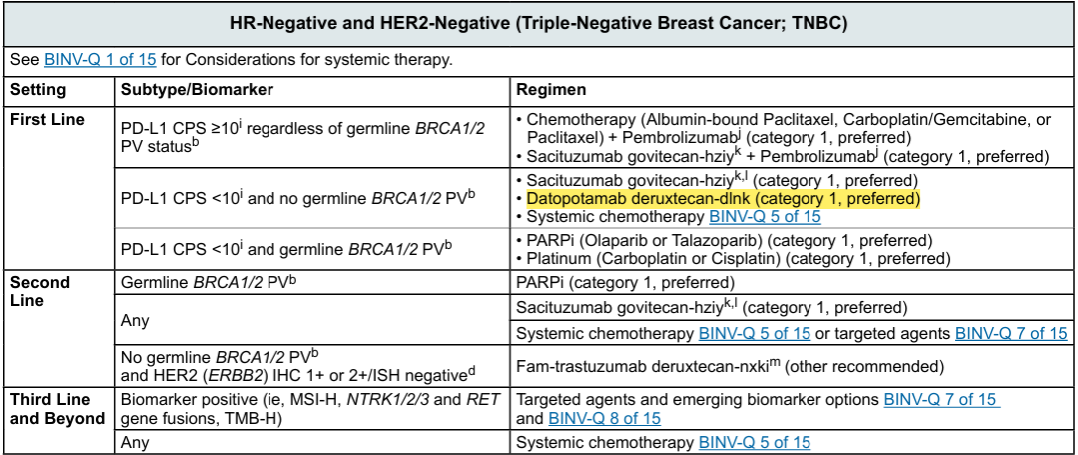Click the PARPi (Olaparib or Talazoparib) regimen entry
The width and height of the screenshot is (1078, 455).
click(724, 241)
